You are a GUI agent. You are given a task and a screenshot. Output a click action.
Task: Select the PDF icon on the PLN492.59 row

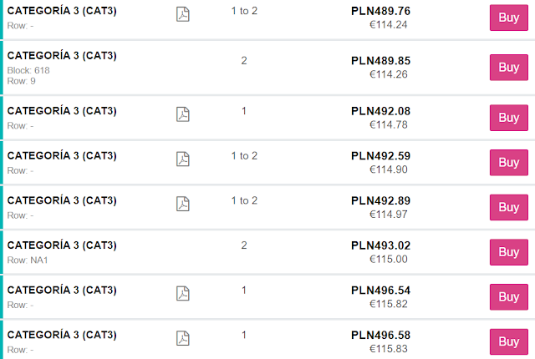(x=183, y=159)
